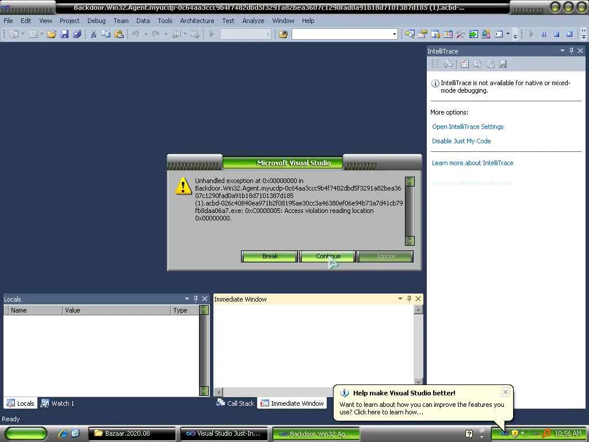The height and width of the screenshot is (442, 589).
Task: Toggle auto-hide pin on Locals panel
Action: tap(196, 299)
